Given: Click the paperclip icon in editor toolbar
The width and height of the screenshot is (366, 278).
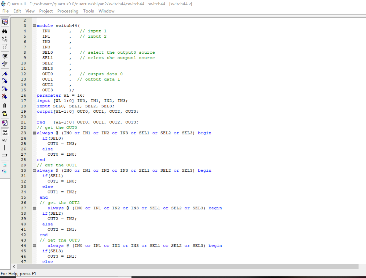Looking at the screenshot, I should pyautogui.click(x=5, y=106).
